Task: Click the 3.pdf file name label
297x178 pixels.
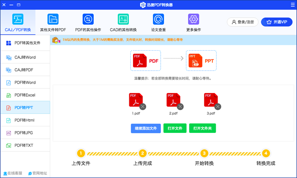Action: click(211, 113)
